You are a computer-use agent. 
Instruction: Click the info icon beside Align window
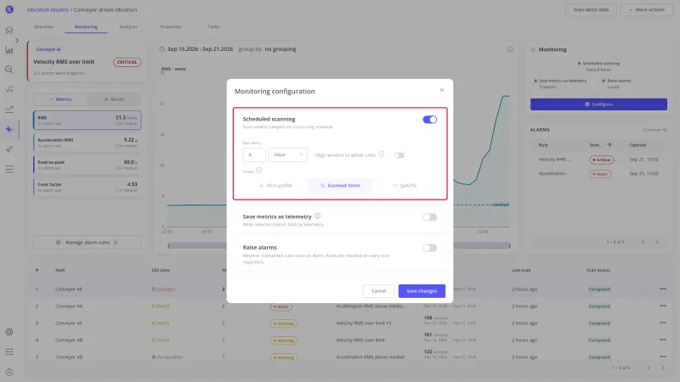pos(381,154)
